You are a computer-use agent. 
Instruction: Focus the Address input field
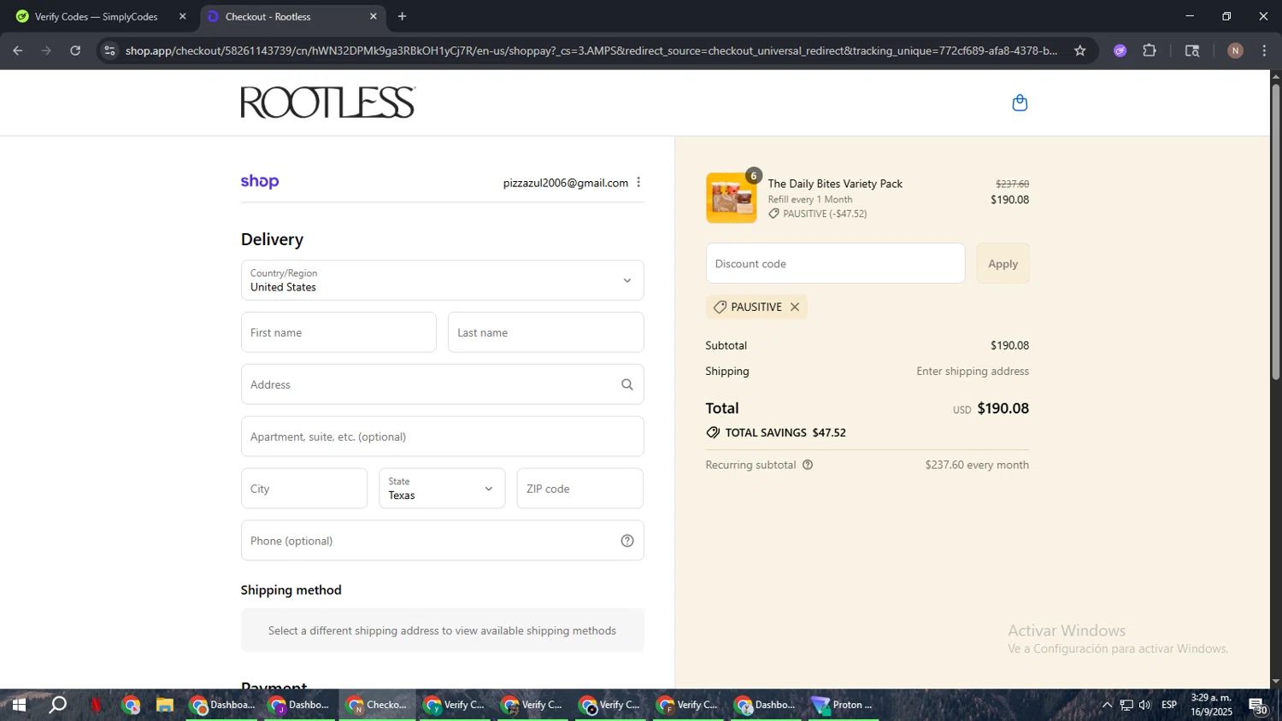coord(442,384)
